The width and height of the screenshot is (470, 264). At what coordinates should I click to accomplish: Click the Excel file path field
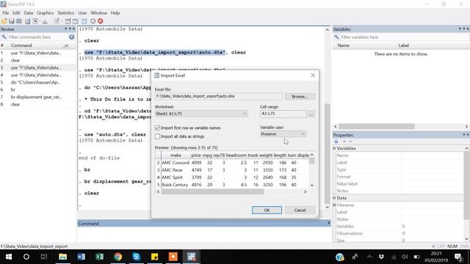tap(219, 96)
